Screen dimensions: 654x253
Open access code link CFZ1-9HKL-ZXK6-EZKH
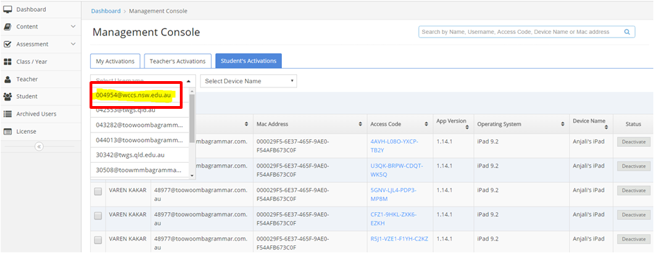[394, 219]
